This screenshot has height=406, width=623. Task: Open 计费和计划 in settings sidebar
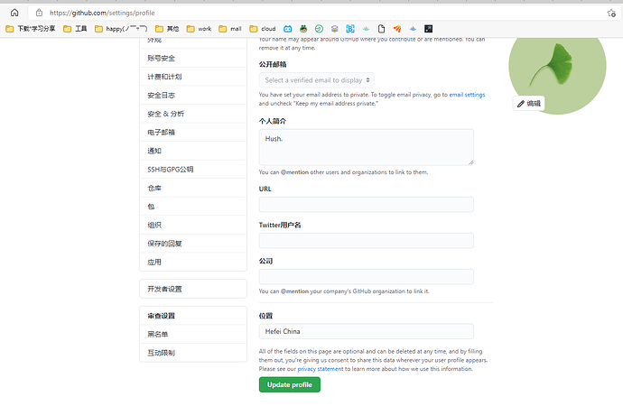click(x=193, y=77)
